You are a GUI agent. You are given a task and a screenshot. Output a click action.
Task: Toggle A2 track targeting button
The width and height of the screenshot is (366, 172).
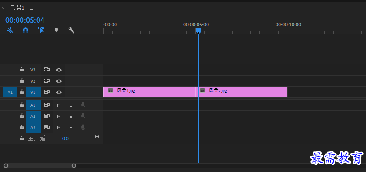click(x=34, y=116)
